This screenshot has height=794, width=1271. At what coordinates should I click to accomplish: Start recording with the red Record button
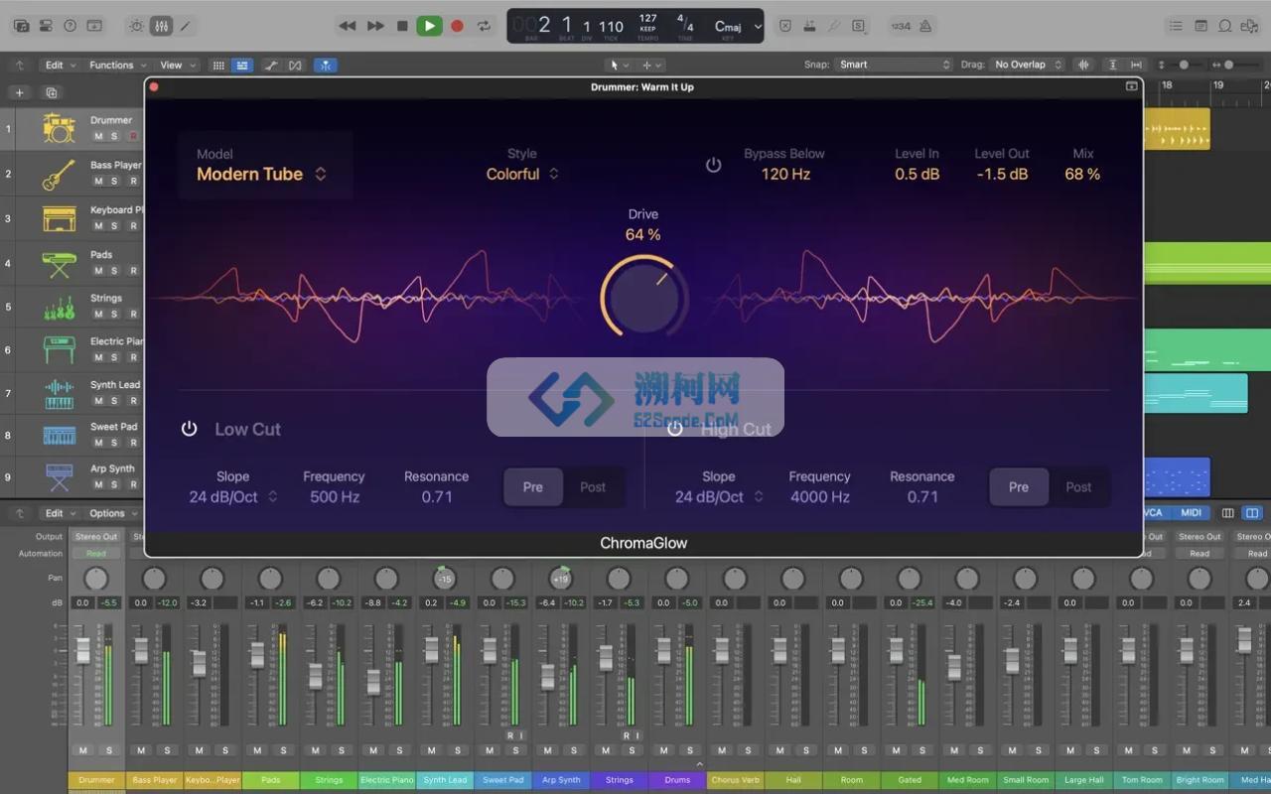tap(457, 26)
